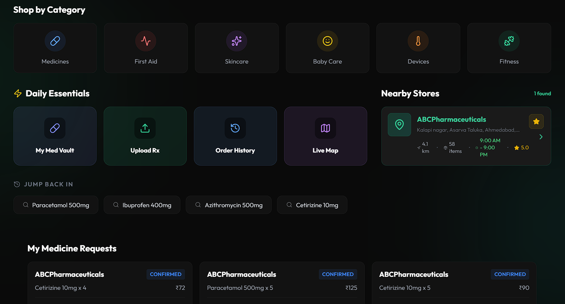This screenshot has height=304, width=565.
Task: Click the Upload Rx upload icon
Action: [145, 128]
